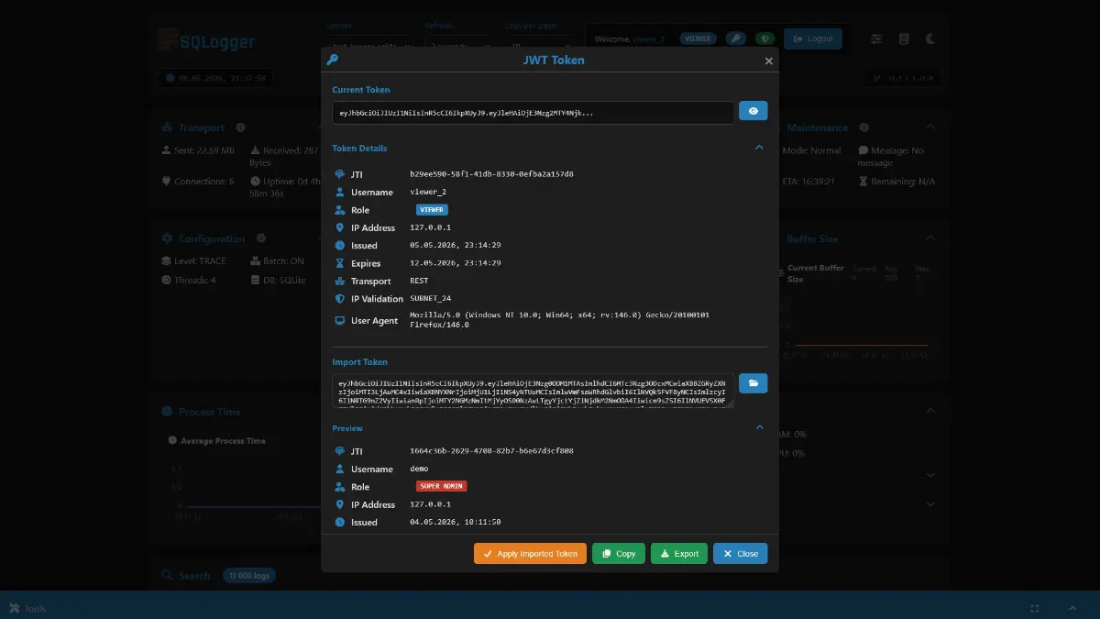Image resolution: width=1100 pixels, height=619 pixels.
Task: Click the REST transport value
Action: coord(419,282)
